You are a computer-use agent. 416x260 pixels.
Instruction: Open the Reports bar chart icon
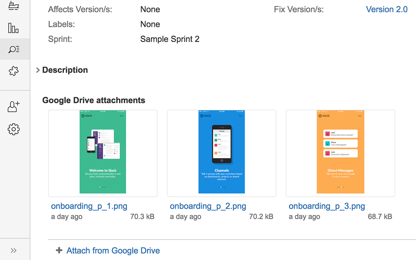tap(13, 28)
